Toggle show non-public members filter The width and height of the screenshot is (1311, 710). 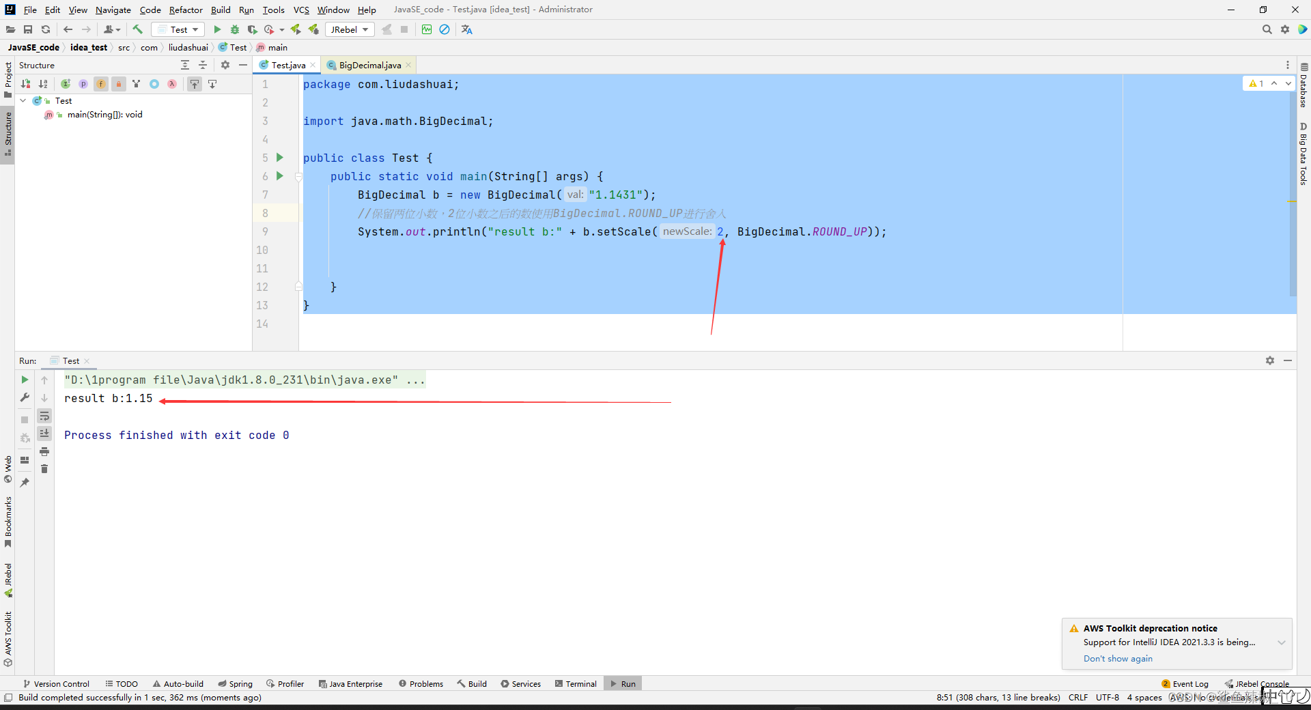coord(119,84)
